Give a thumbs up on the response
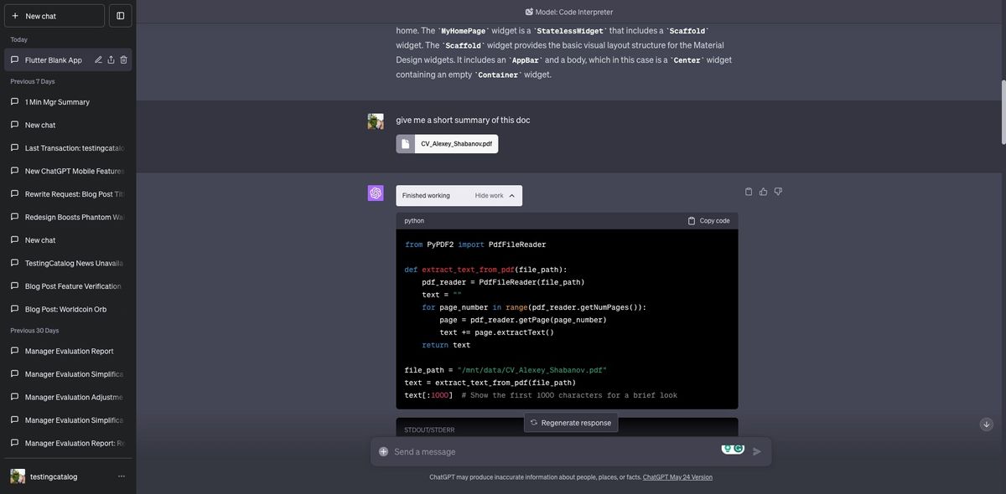This screenshot has height=494, width=1006. pyautogui.click(x=761, y=190)
